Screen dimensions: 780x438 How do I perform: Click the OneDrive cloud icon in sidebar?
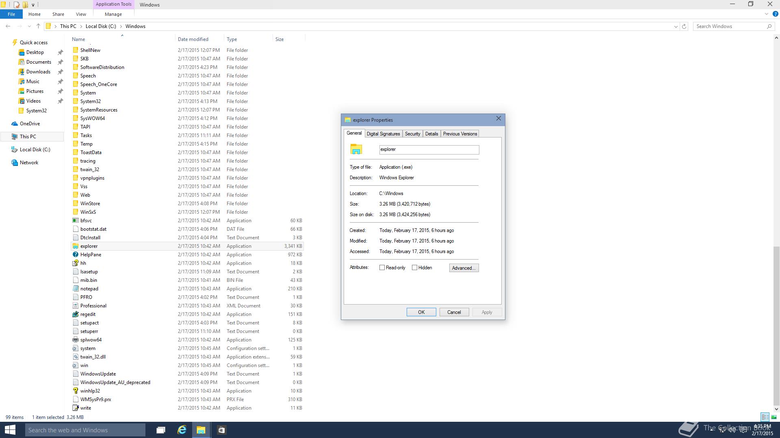click(15, 124)
